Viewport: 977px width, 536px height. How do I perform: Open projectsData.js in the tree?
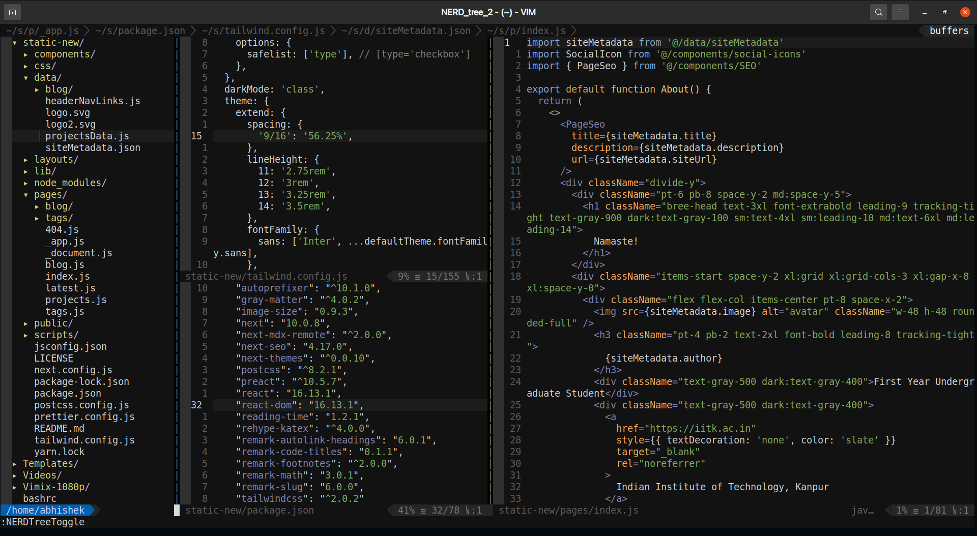(x=87, y=136)
